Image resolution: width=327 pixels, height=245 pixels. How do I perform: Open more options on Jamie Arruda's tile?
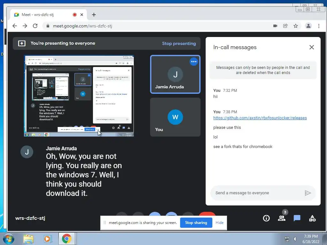194,62
